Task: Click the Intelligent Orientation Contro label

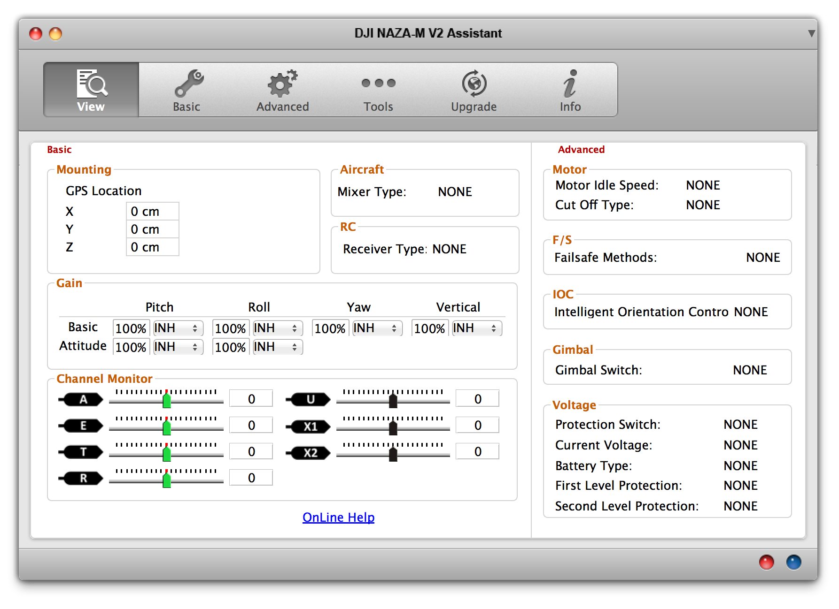Action: point(641,312)
